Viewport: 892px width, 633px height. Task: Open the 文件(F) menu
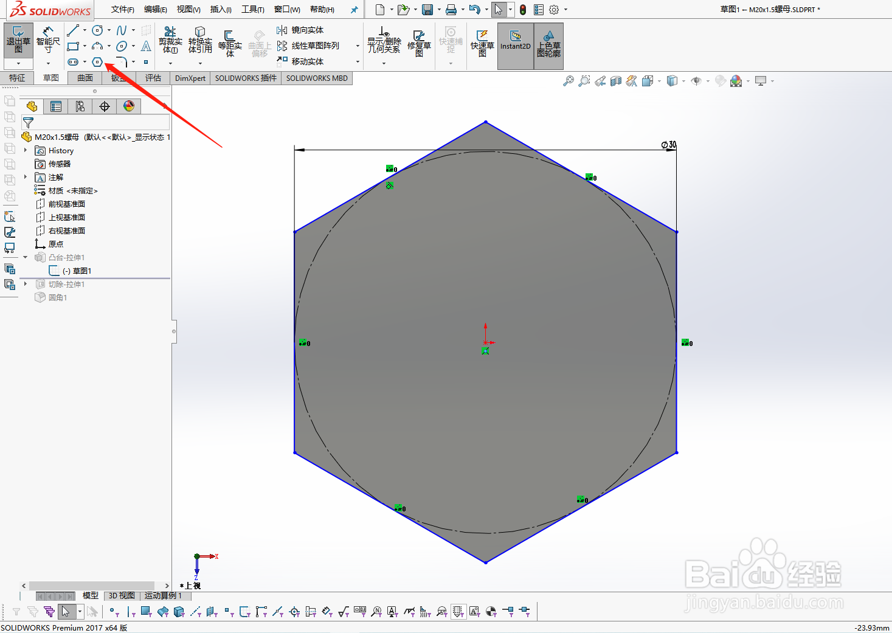tap(123, 10)
